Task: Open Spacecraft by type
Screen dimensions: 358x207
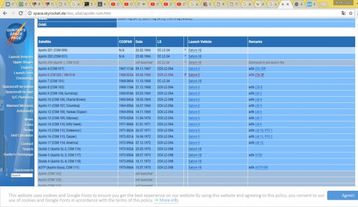Action: click(19, 92)
